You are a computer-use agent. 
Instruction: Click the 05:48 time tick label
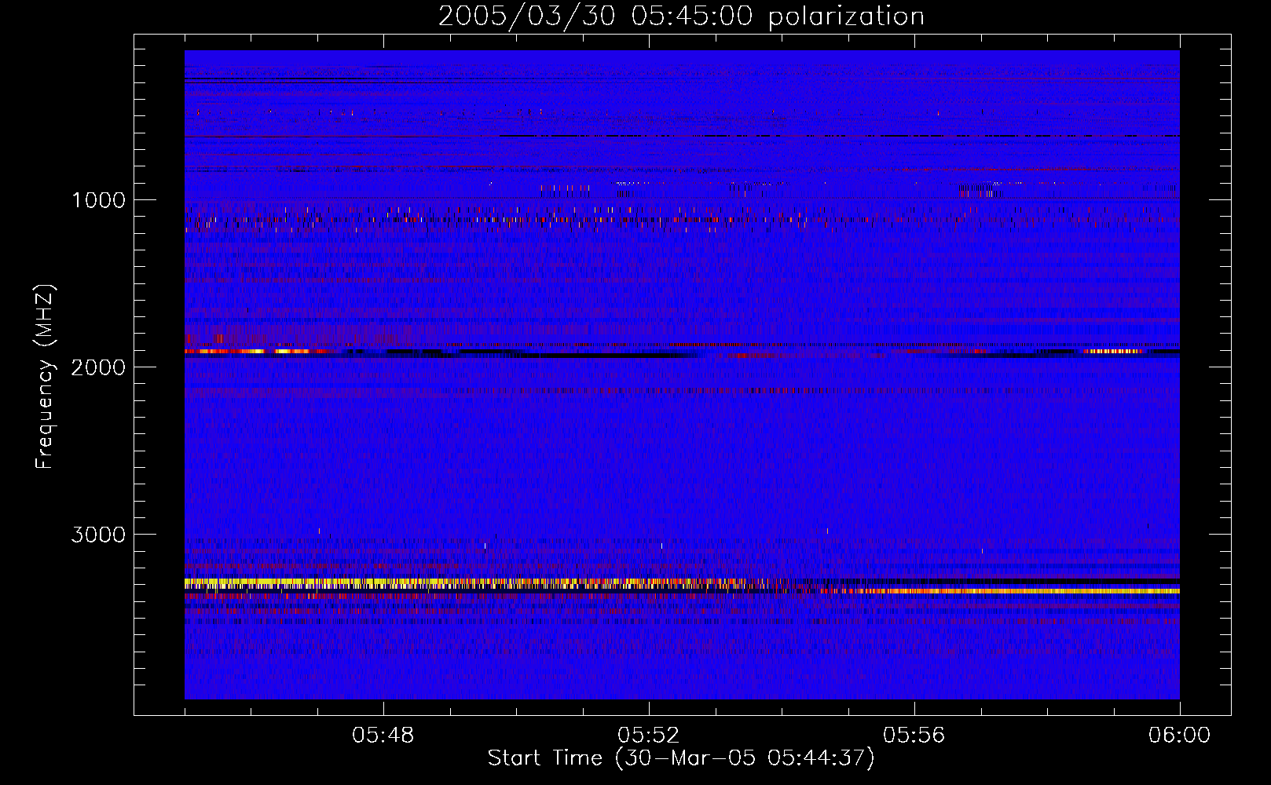383,736
